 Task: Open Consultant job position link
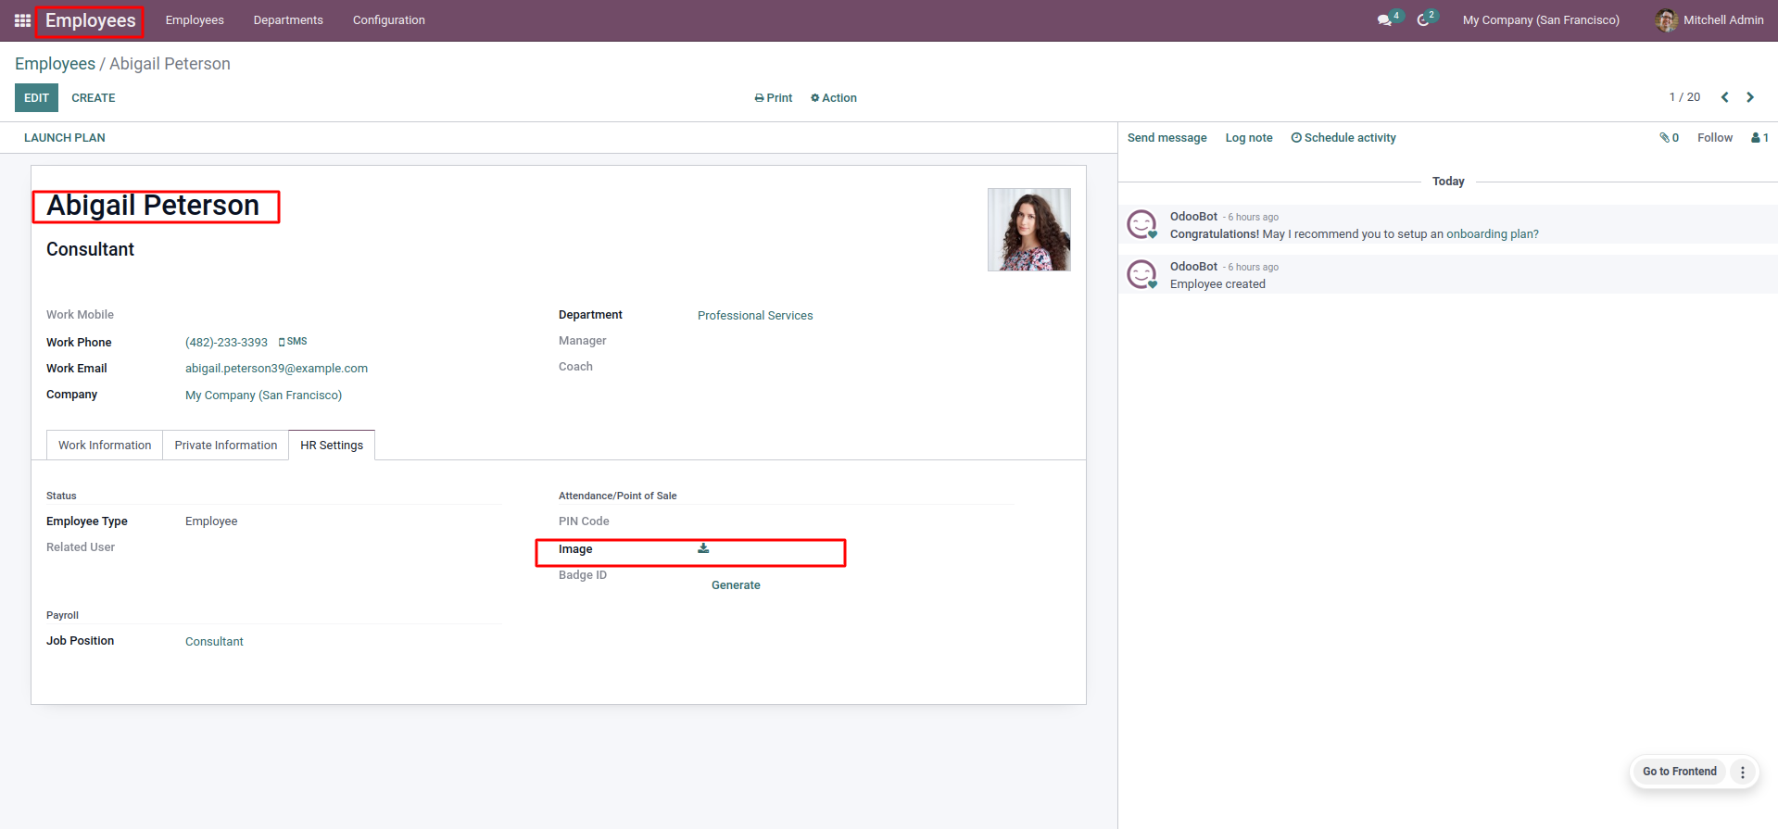click(x=214, y=642)
